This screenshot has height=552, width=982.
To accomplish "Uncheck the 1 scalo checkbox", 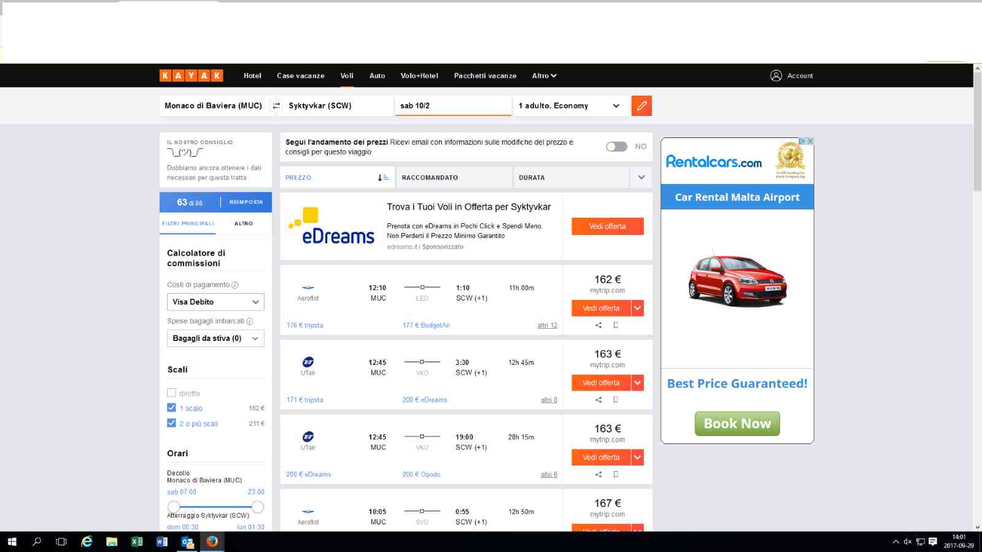I will point(172,408).
